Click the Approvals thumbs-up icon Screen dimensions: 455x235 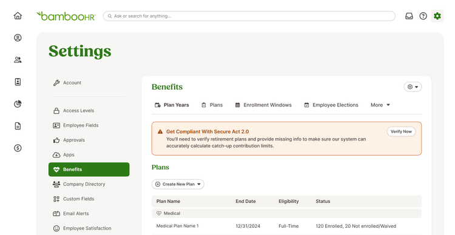click(x=56, y=141)
